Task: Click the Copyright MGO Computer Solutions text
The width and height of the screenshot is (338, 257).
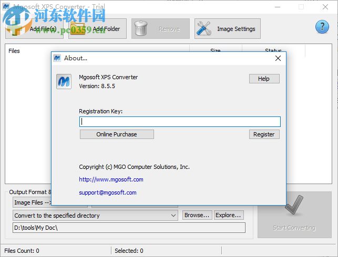Action: [x=134, y=167]
